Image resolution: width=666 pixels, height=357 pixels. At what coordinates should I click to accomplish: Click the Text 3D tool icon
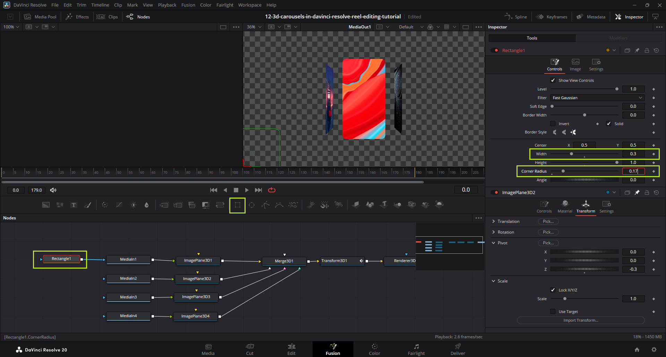384,205
